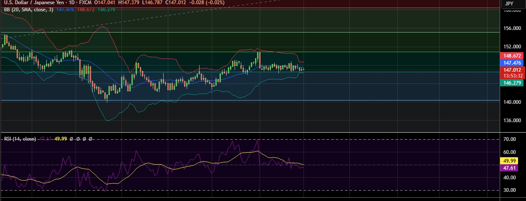
Task: Click the green 146.279 value in BB legend
Action: click(104, 9)
